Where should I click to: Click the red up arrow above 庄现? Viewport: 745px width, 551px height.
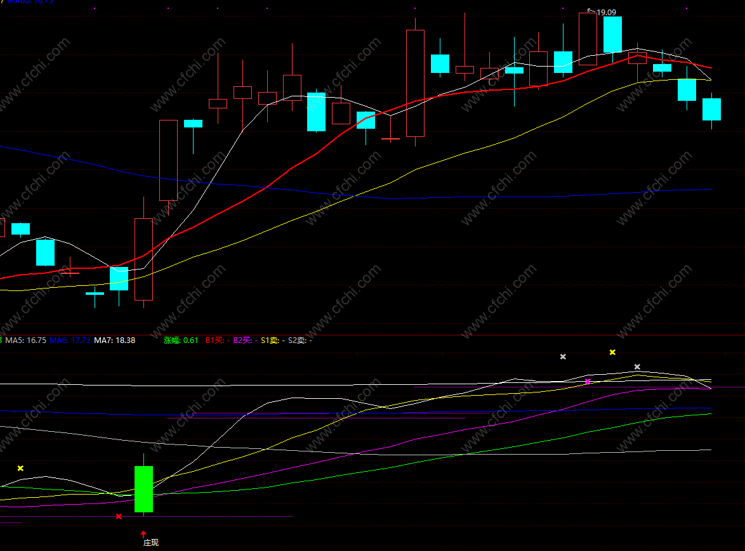(143, 534)
